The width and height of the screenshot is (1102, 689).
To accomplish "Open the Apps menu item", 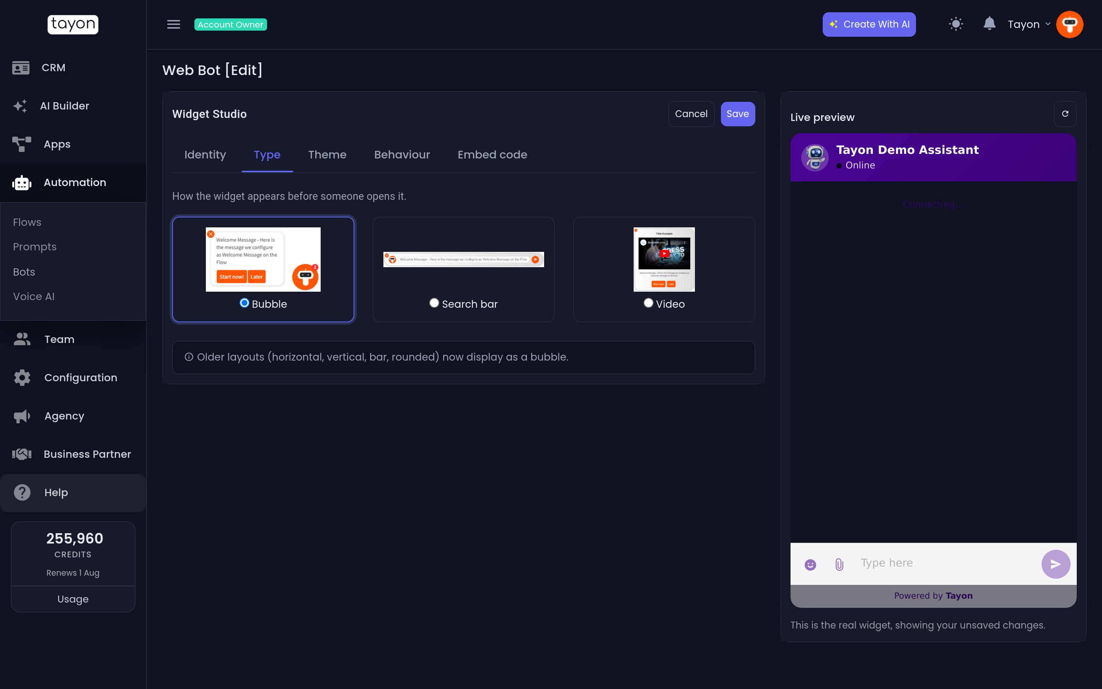I will (x=73, y=144).
